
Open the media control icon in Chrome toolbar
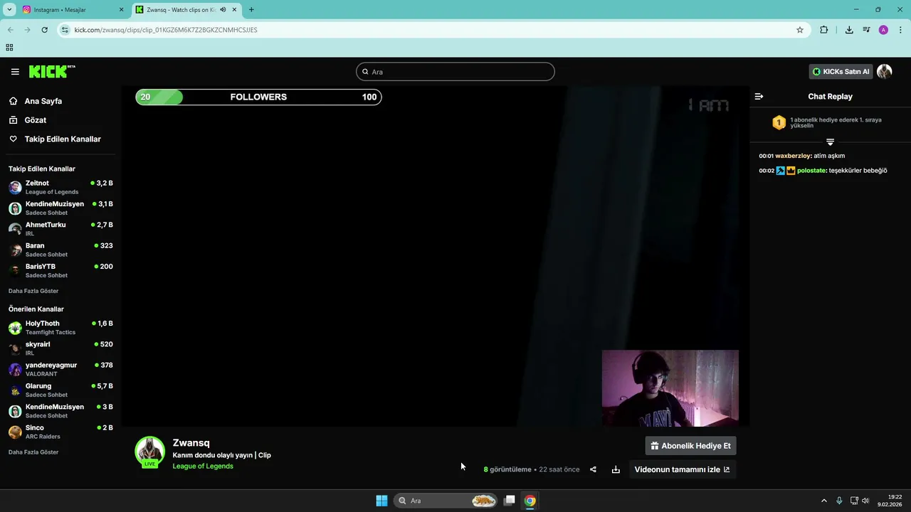click(x=866, y=30)
